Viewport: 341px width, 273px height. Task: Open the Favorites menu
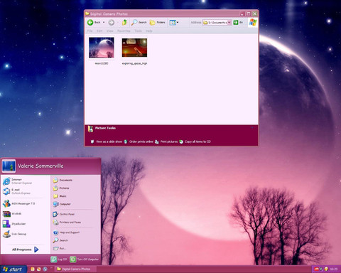pos(124,31)
